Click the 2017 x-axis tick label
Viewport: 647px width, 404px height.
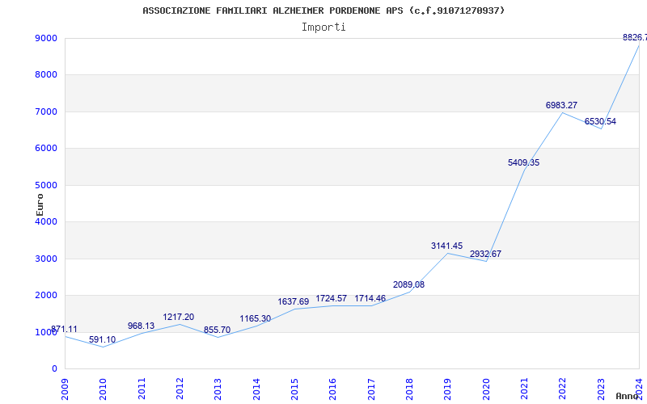point(371,389)
